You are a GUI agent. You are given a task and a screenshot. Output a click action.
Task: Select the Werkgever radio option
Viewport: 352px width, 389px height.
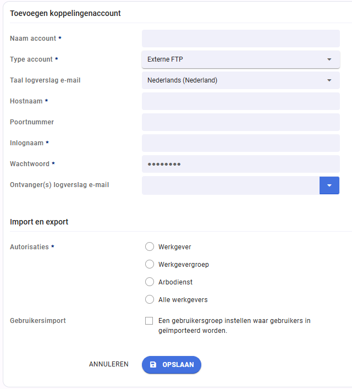(150, 246)
